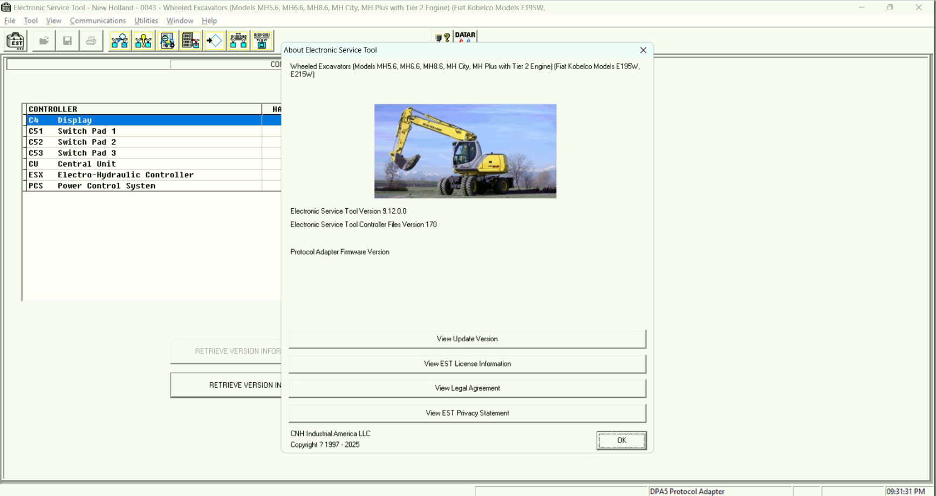The width and height of the screenshot is (936, 496).
Task: Click the grayed RETRIEVE VERSION INFOR button
Action: click(x=226, y=351)
